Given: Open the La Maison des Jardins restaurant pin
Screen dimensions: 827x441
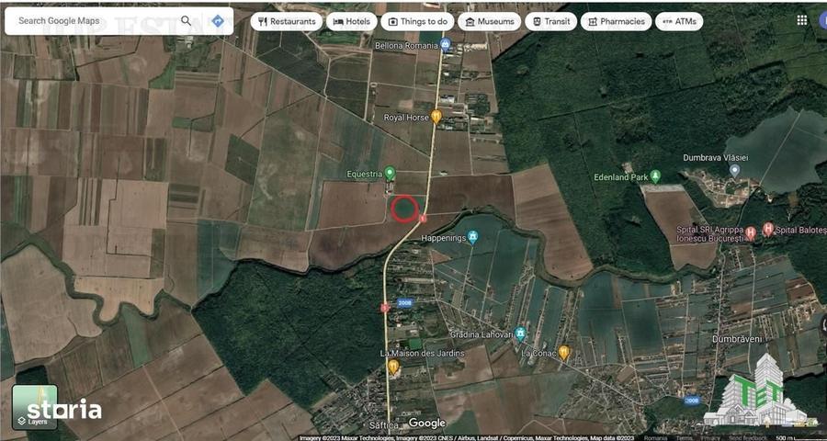Looking at the screenshot, I should [393, 366].
